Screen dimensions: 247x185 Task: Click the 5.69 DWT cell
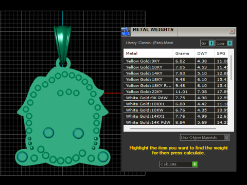pos(205,122)
